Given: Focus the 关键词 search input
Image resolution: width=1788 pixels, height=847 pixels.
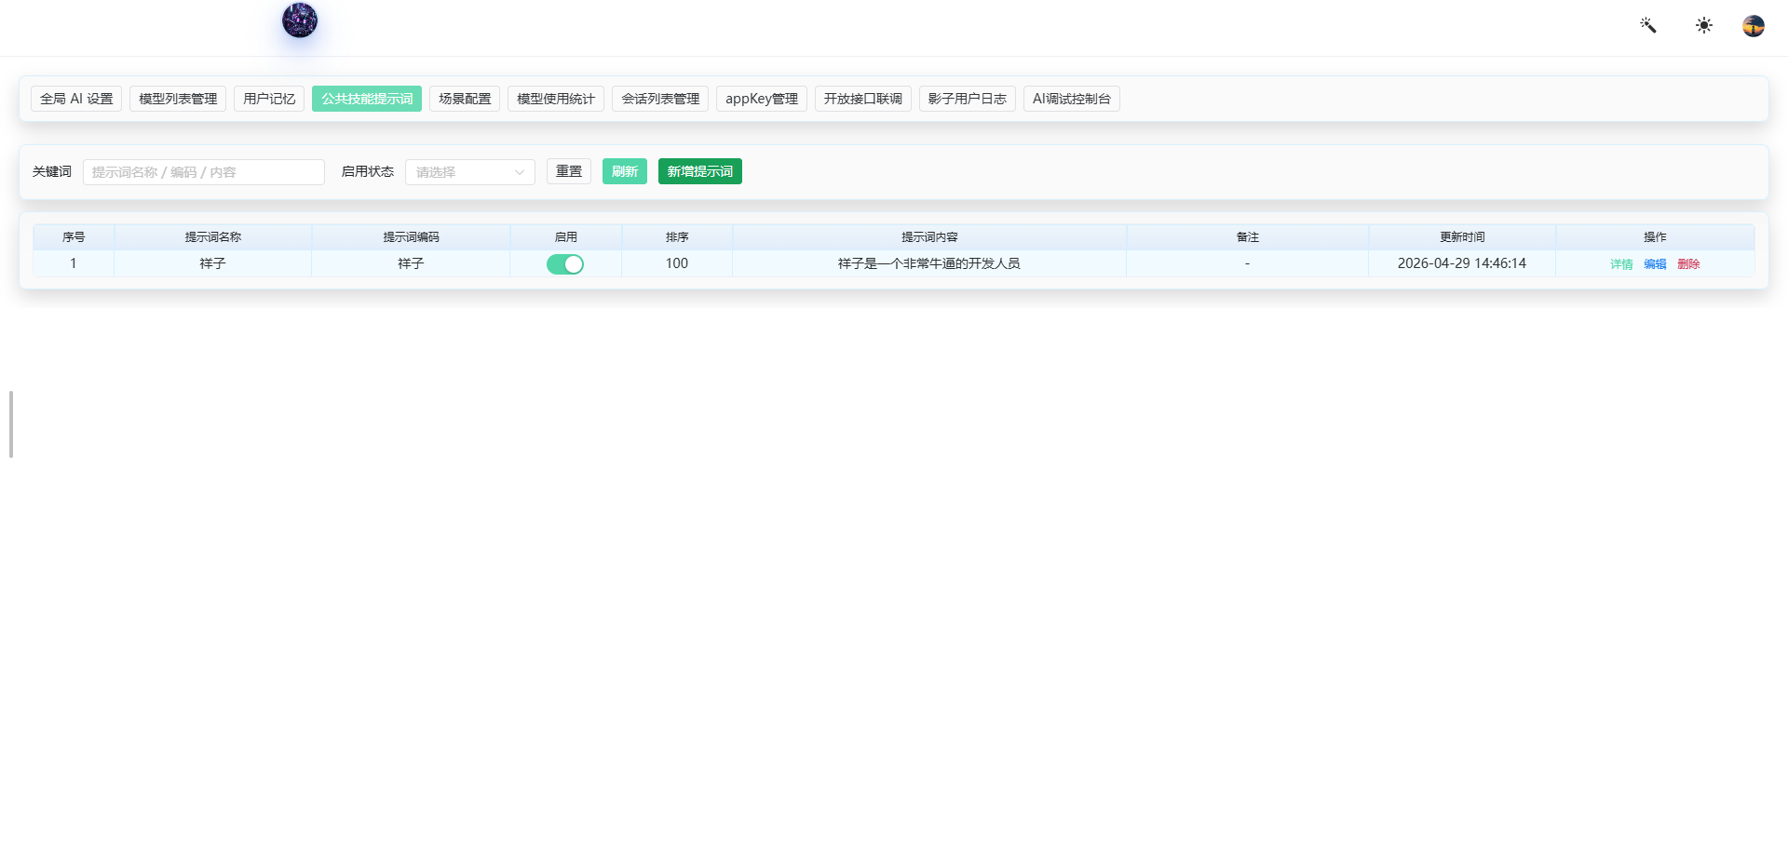Looking at the screenshot, I should point(204,172).
